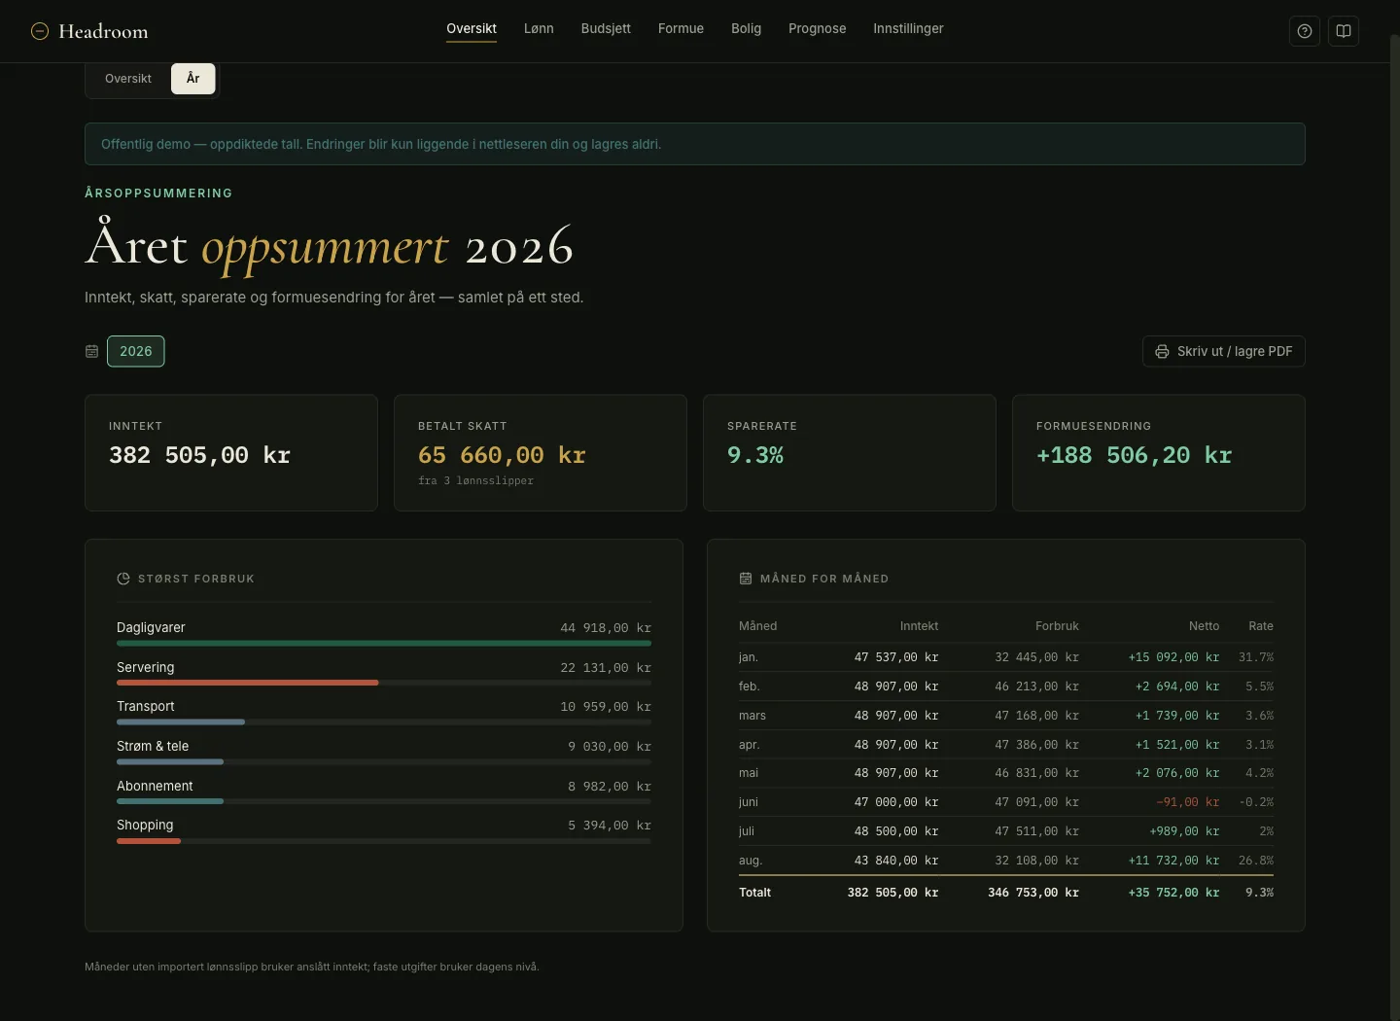Screen dimensions: 1400x1021
Task: Click the Shopping progress bar
Action: [149, 841]
